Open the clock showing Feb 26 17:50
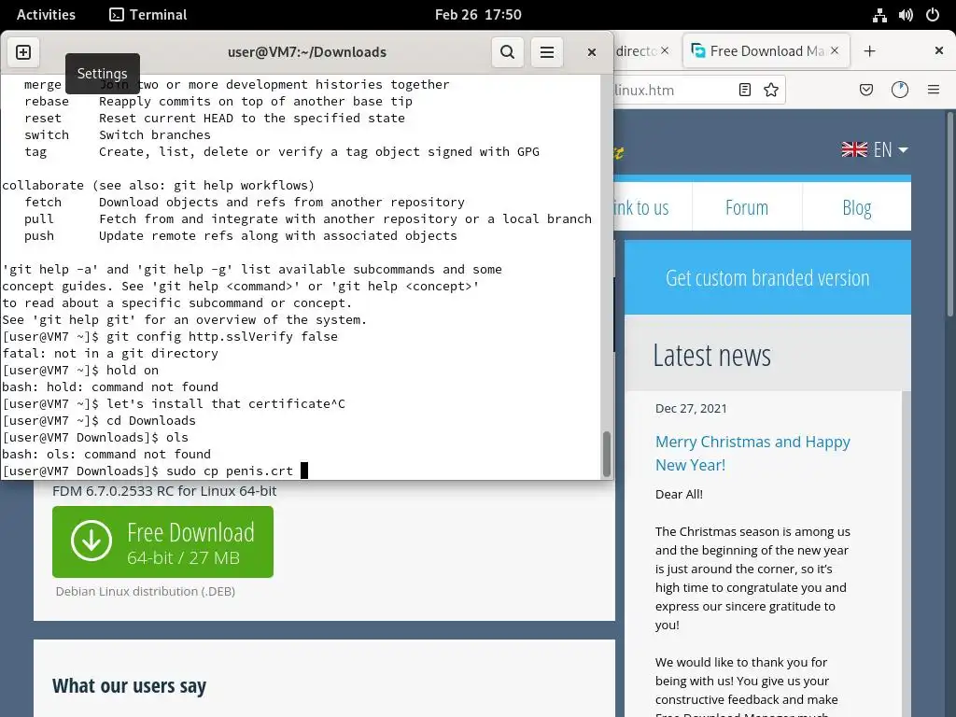 [x=478, y=15]
